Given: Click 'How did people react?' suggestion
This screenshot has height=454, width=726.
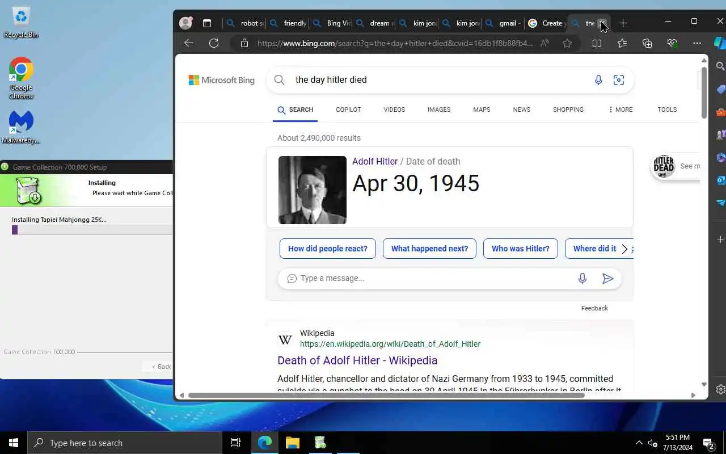Looking at the screenshot, I should 328,249.
